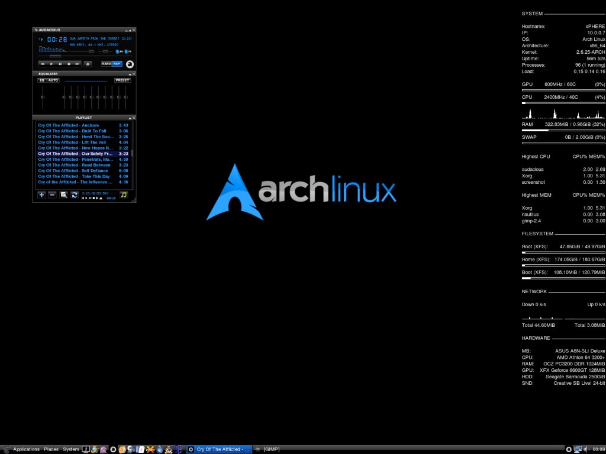Select playlist track 'Take This Day'

point(83,176)
